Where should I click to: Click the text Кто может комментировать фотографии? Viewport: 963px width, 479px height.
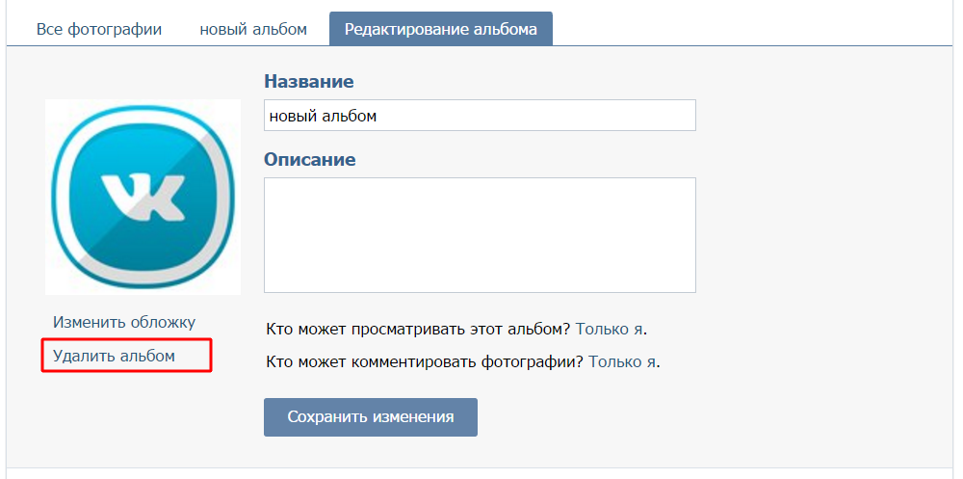(x=425, y=361)
